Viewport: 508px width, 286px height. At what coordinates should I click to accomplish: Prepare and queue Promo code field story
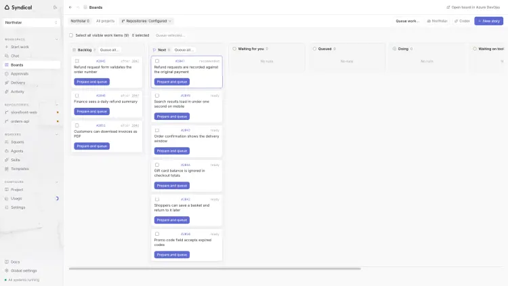click(172, 255)
